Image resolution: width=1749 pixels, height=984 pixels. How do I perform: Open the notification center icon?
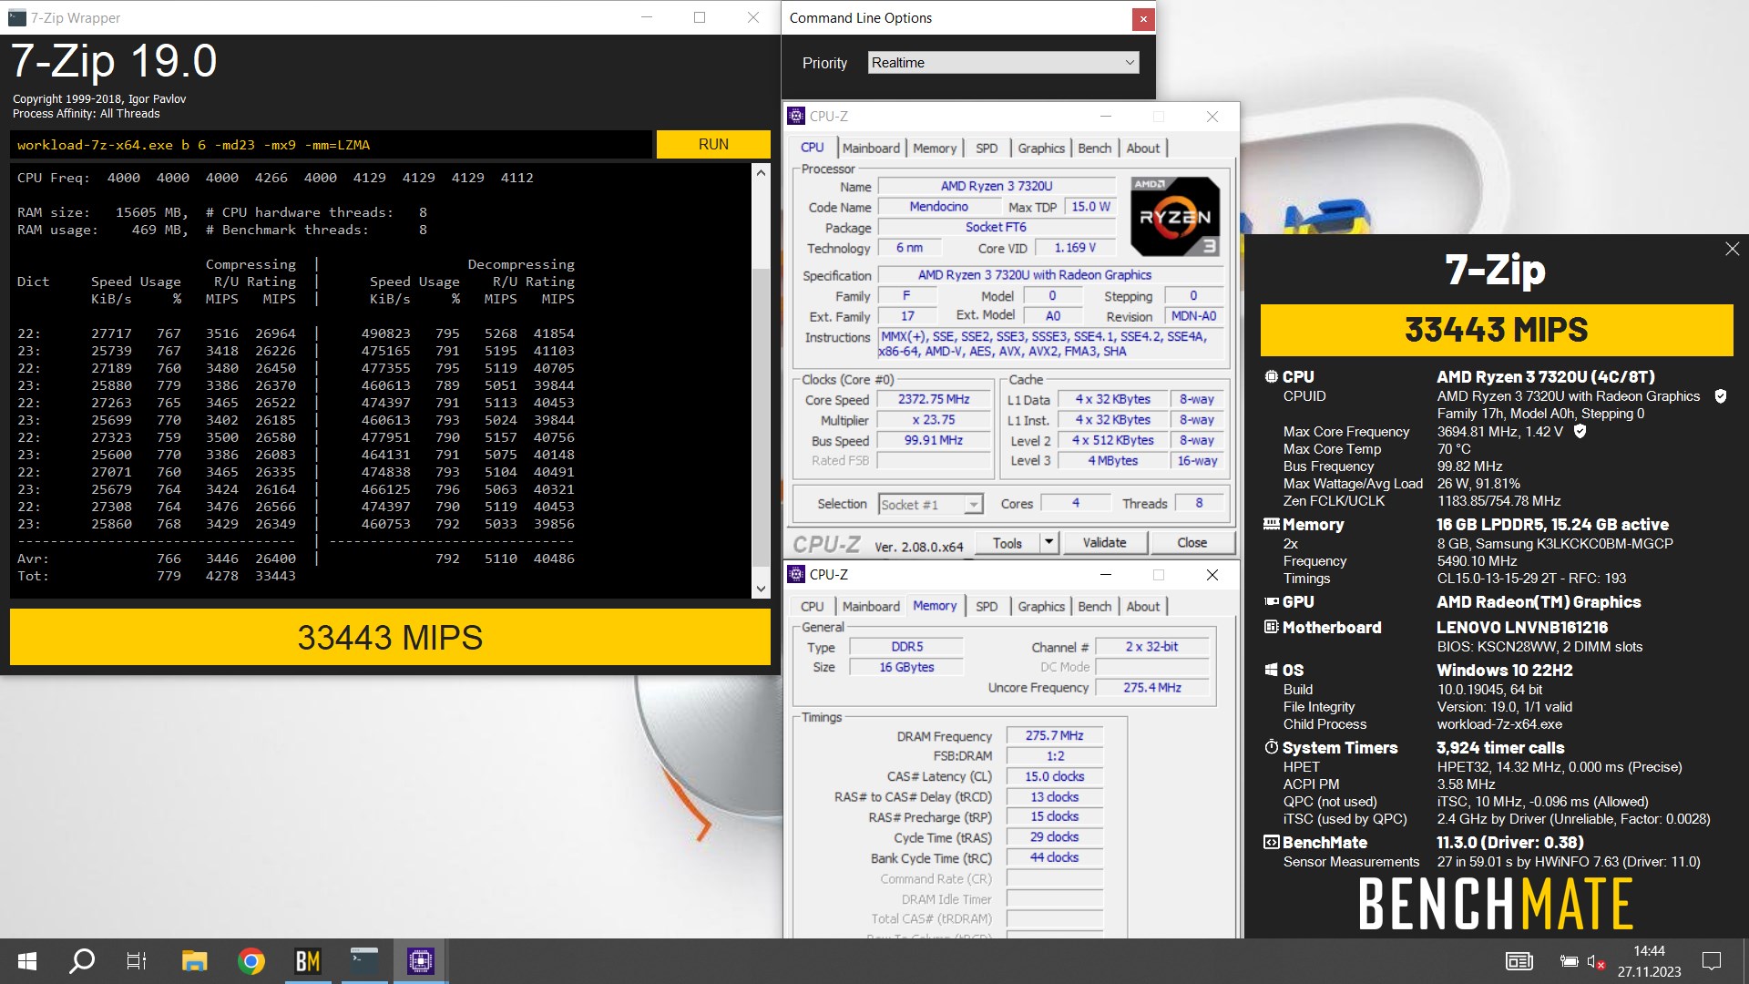[1712, 961]
